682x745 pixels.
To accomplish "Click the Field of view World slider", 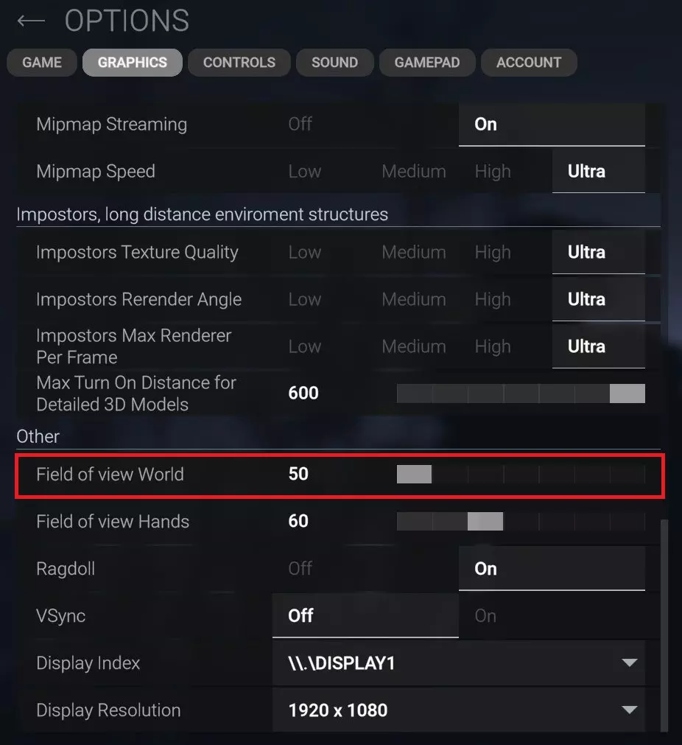I will (521, 475).
